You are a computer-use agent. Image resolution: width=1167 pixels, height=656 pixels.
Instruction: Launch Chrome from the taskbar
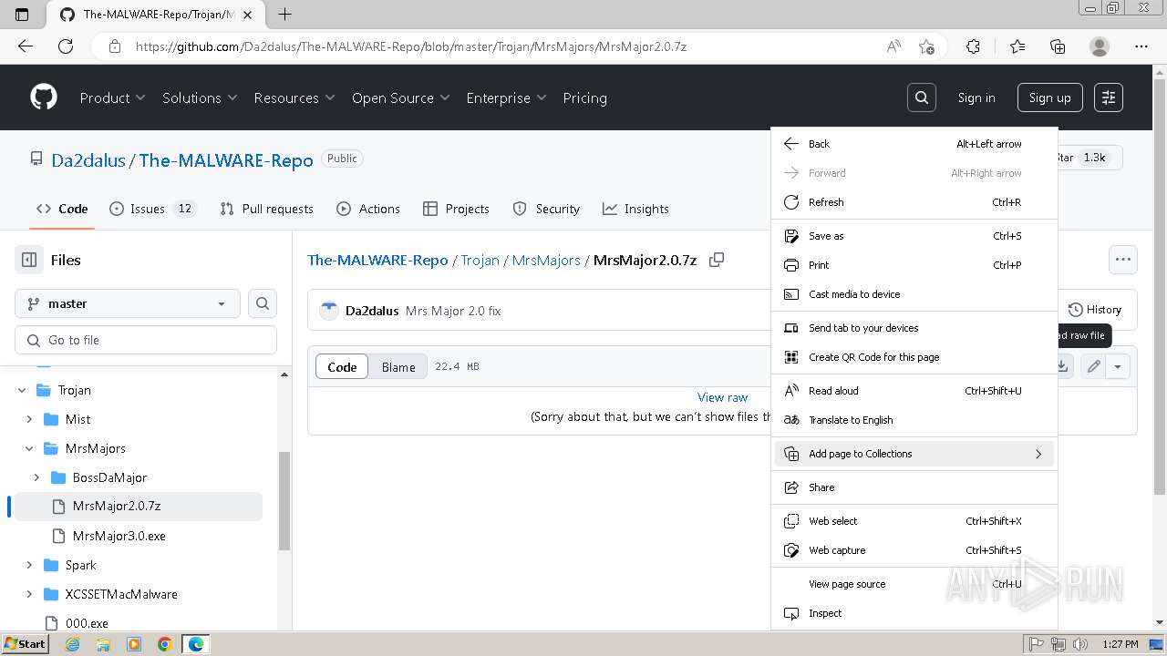pos(165,644)
